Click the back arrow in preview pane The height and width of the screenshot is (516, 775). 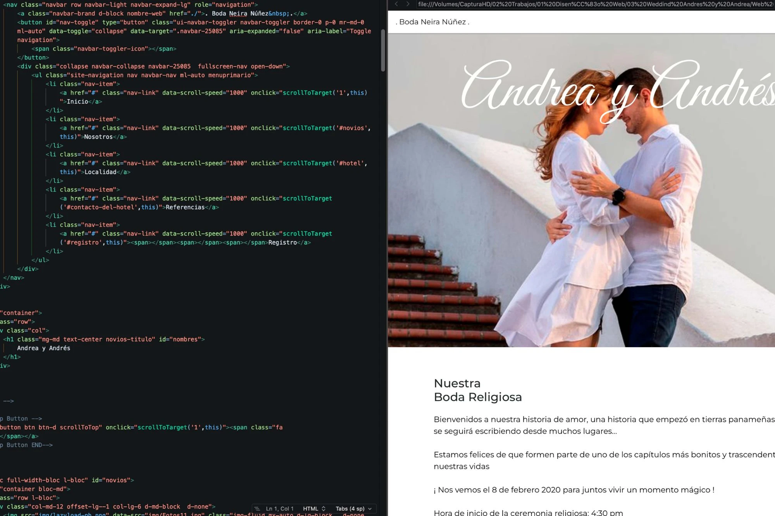pos(396,4)
